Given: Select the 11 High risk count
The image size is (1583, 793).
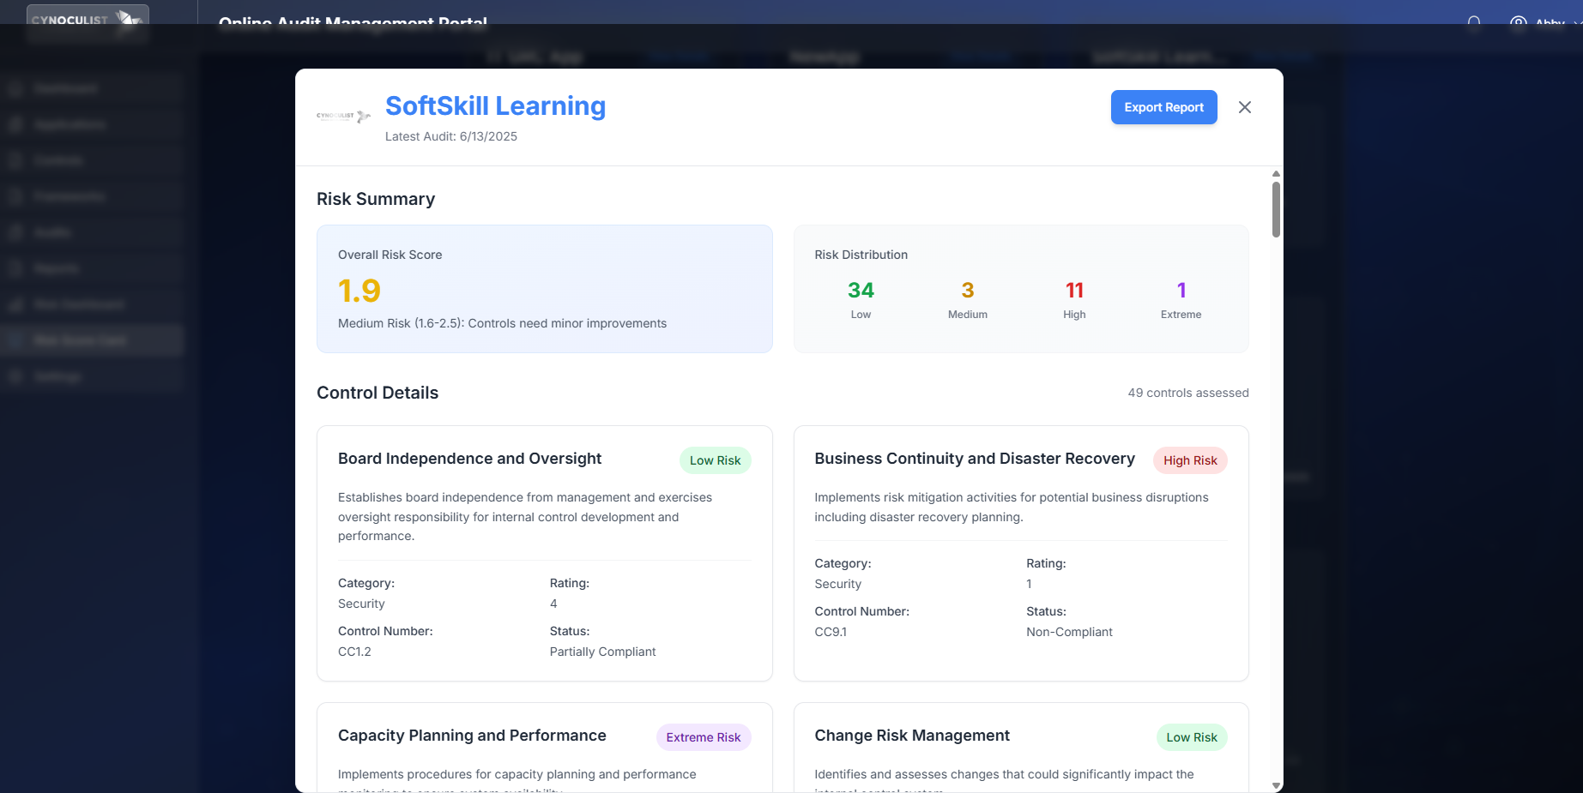Looking at the screenshot, I should click(x=1074, y=291).
